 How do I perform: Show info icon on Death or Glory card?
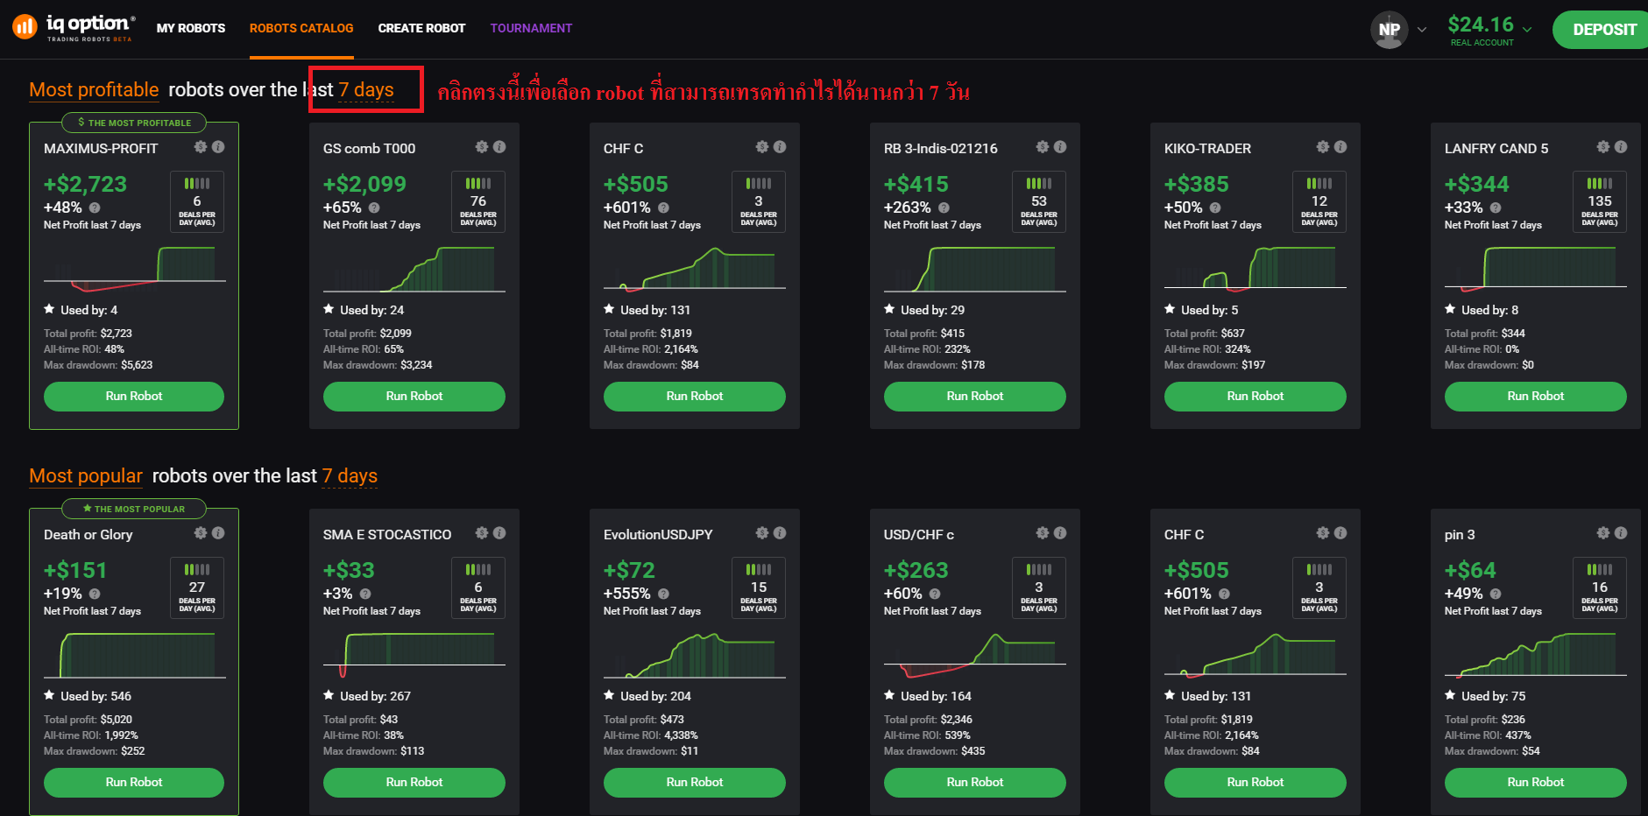click(218, 533)
